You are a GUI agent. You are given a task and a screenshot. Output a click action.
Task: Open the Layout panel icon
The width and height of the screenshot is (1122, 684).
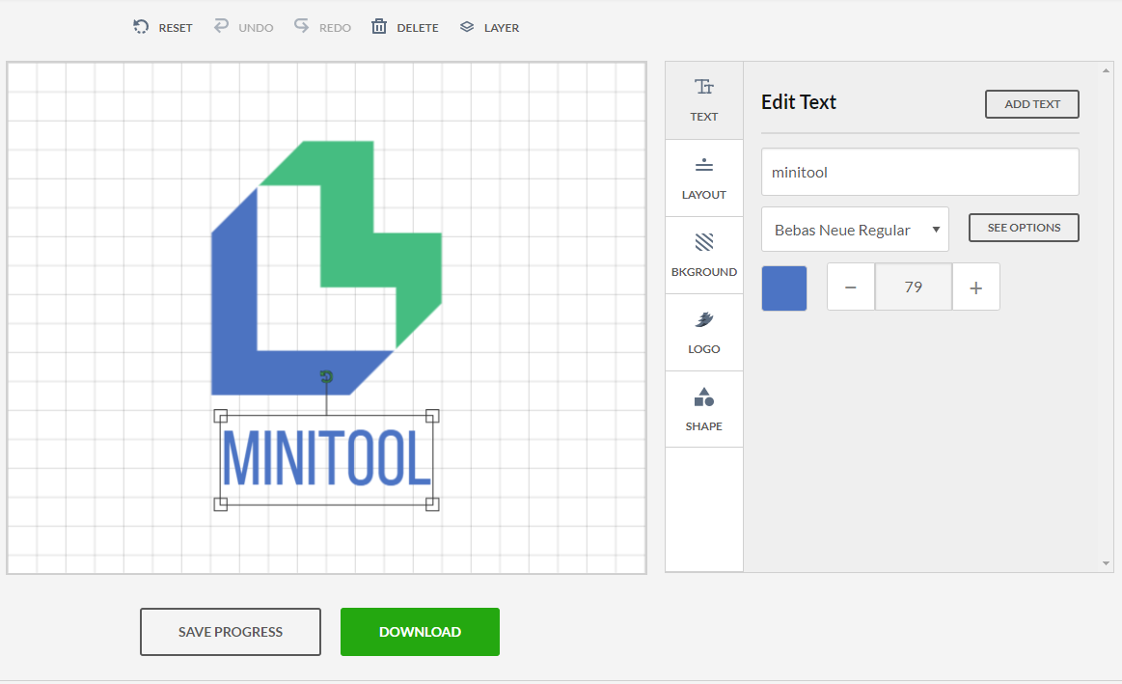coord(704,165)
